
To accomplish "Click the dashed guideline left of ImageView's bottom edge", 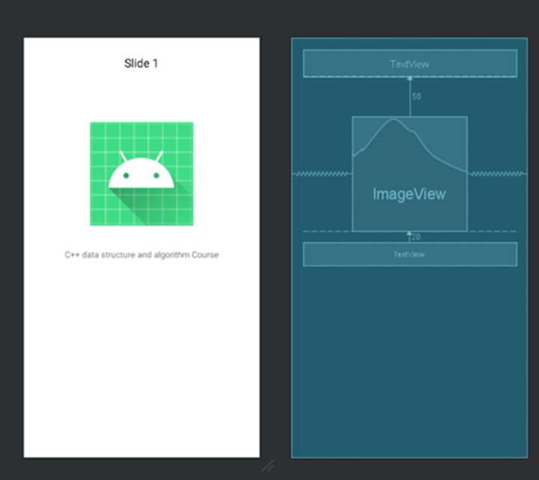I will [x=322, y=231].
